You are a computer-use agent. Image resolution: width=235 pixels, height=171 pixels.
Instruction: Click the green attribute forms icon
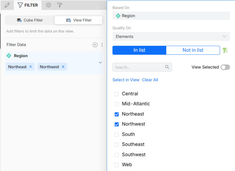point(225,50)
